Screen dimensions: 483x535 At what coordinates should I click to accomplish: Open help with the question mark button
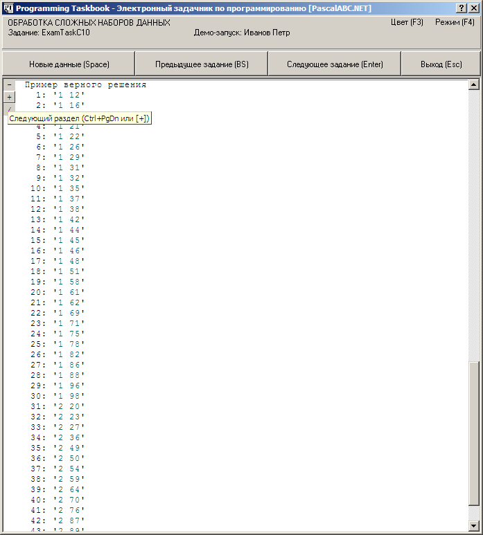click(x=461, y=8)
